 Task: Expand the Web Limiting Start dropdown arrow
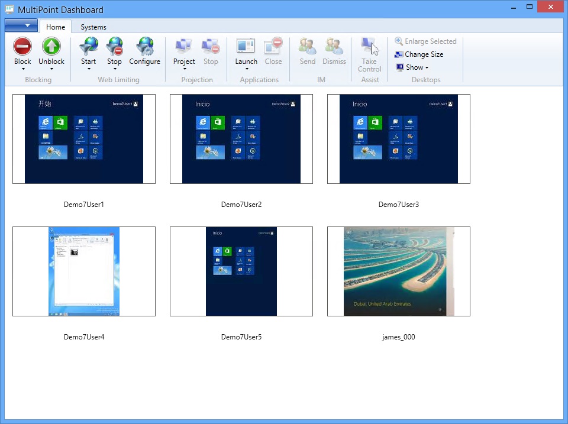[x=89, y=69]
